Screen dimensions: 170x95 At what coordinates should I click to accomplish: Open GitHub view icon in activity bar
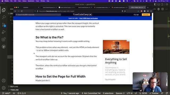(x=4, y=47)
